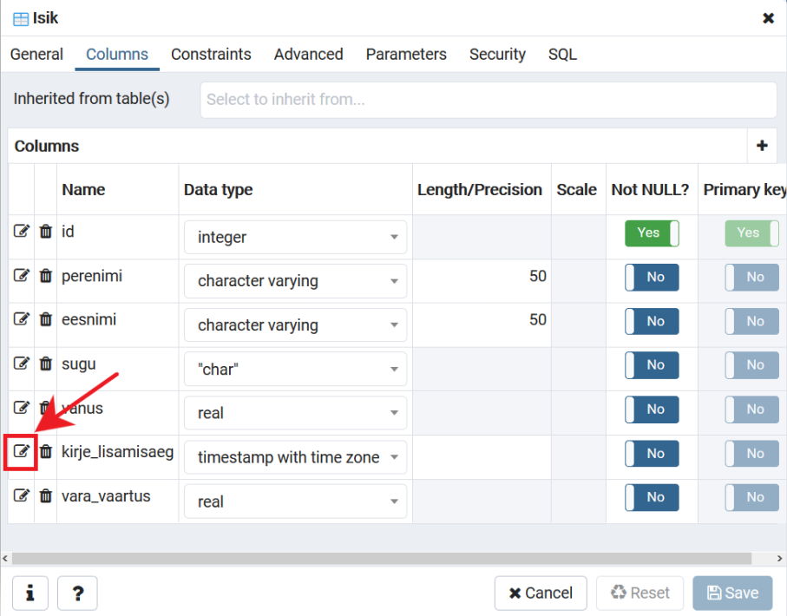Click the Reset button

[x=640, y=593]
